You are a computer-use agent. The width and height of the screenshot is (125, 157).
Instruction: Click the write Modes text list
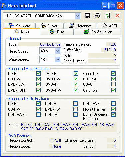tap(69, 127)
